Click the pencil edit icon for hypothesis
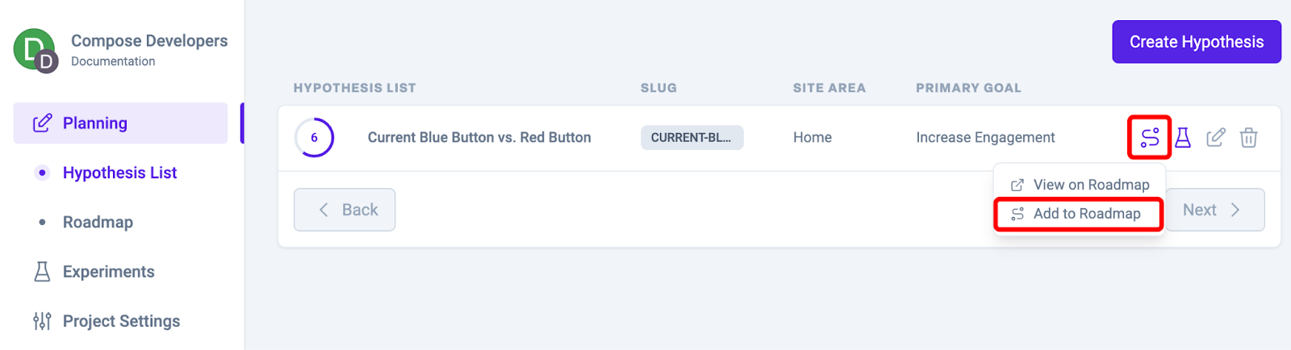Viewport: 1291px width, 350px height. [1216, 138]
